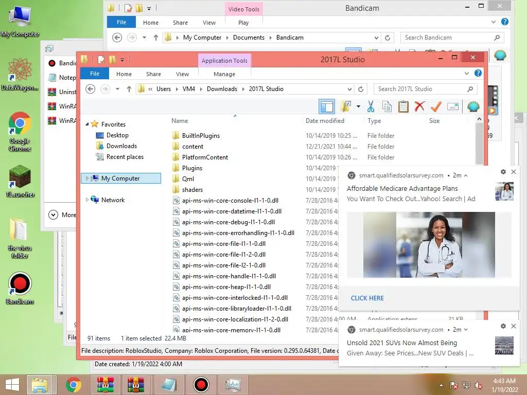Open DataWagon desktop shortcut
The image size is (527, 395).
tap(20, 74)
